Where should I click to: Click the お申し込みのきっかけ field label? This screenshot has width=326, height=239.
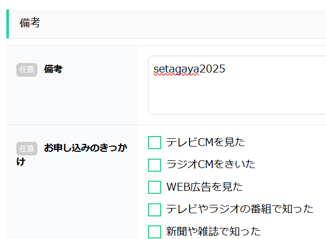(x=84, y=148)
